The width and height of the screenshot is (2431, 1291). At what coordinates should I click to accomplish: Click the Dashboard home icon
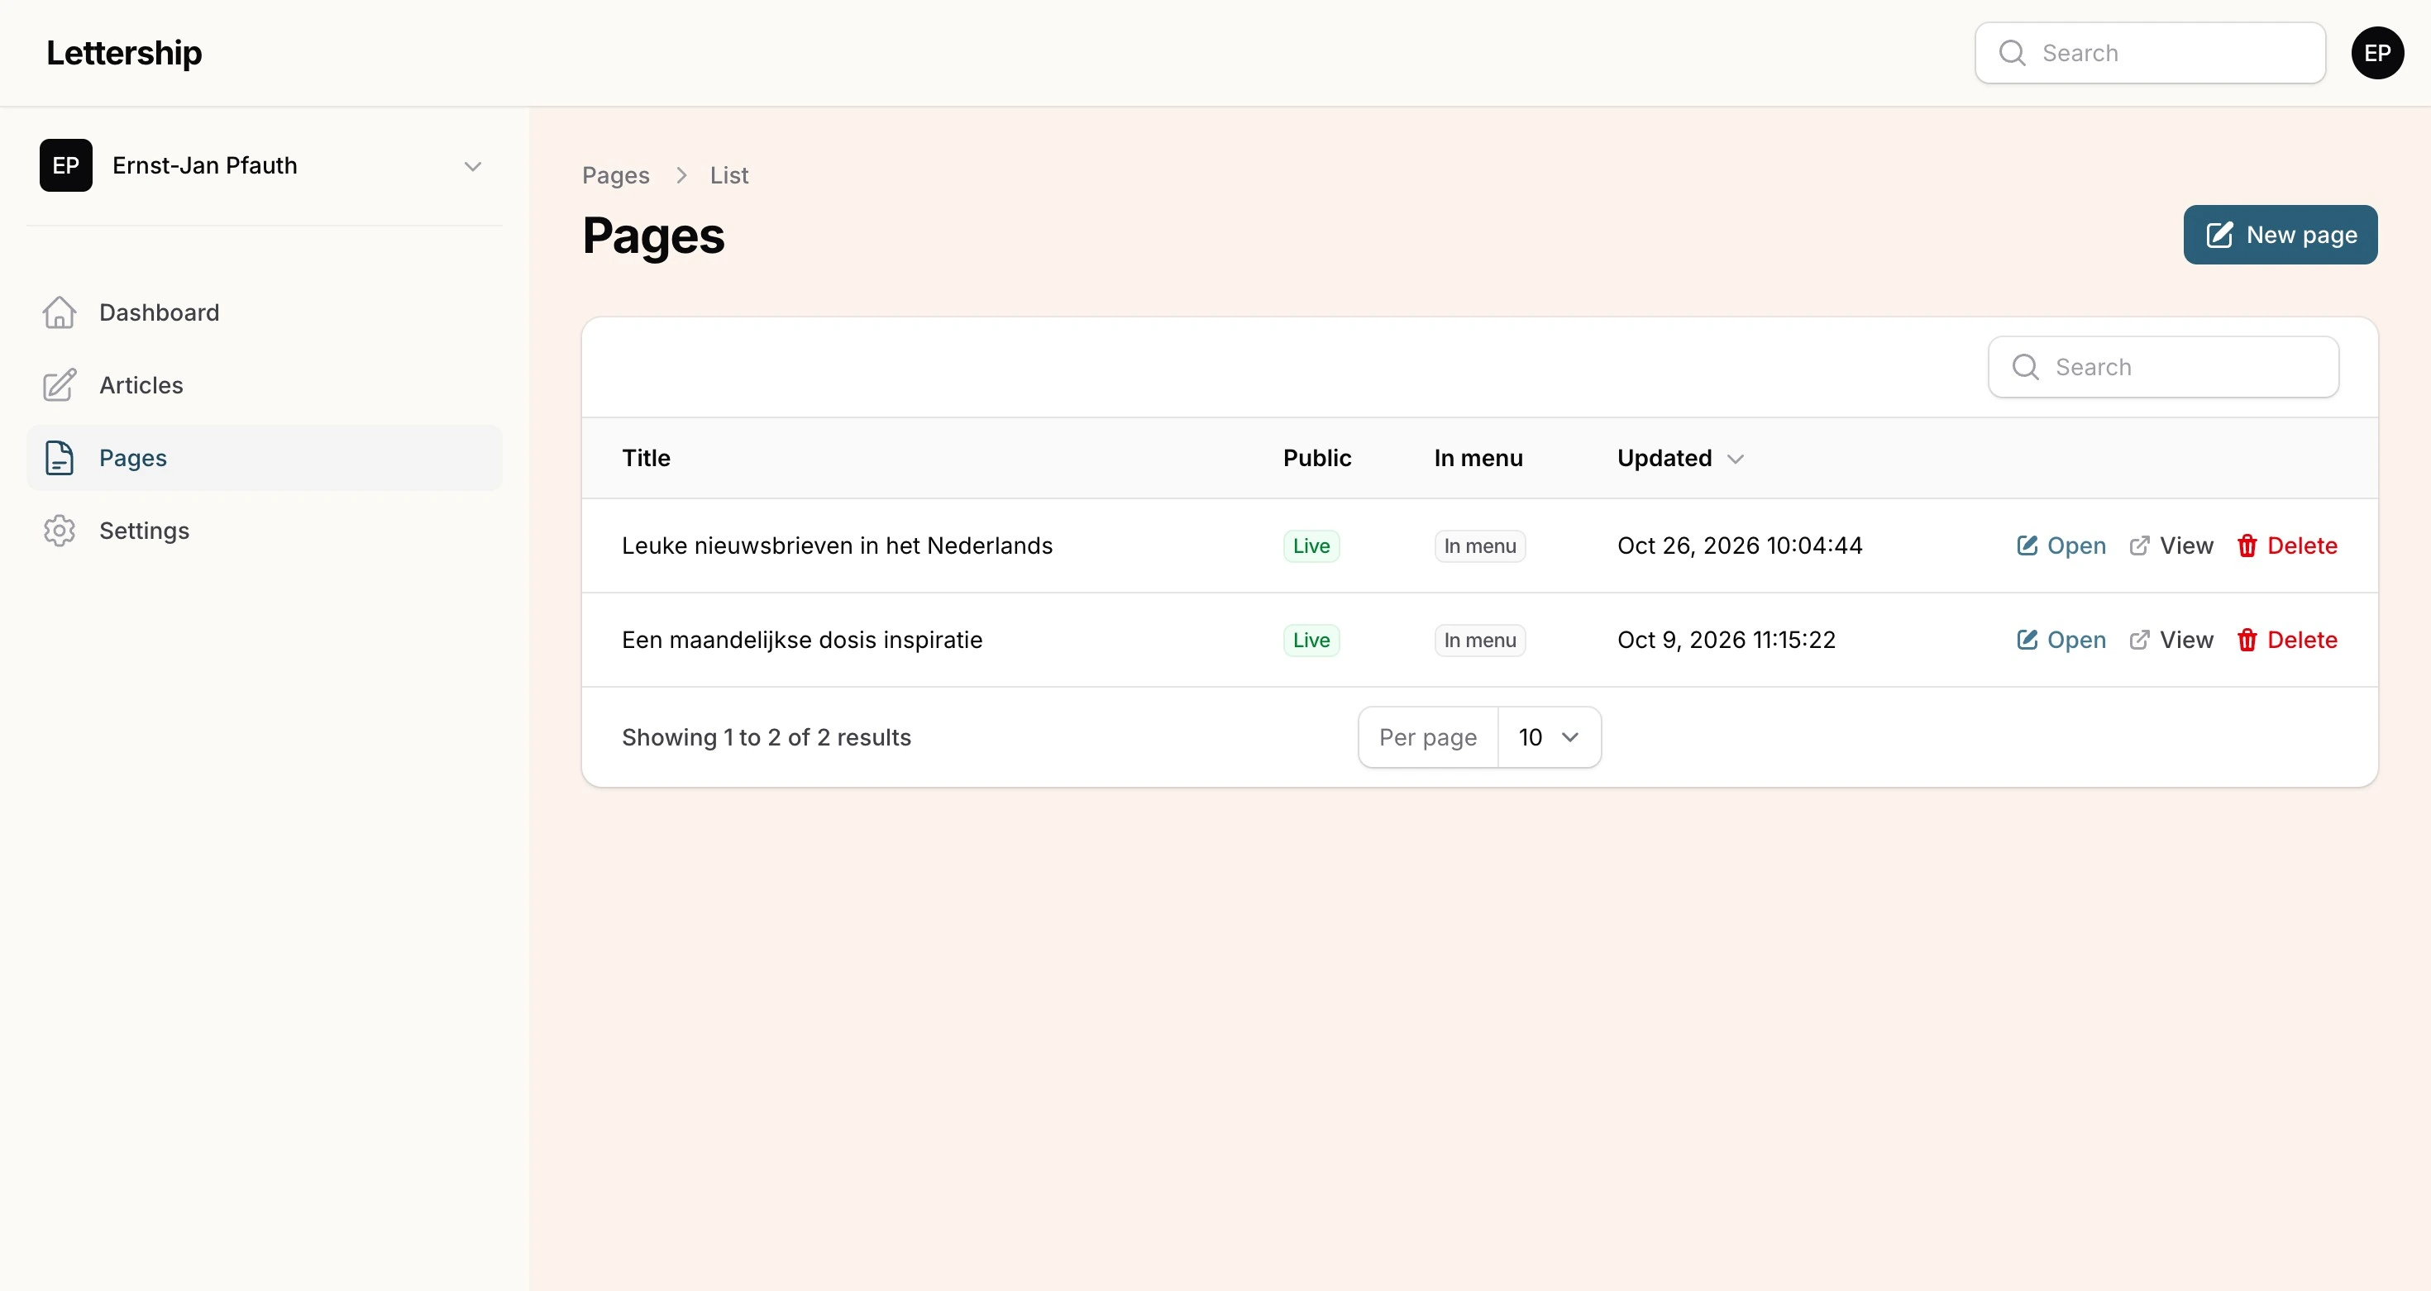[x=60, y=312]
